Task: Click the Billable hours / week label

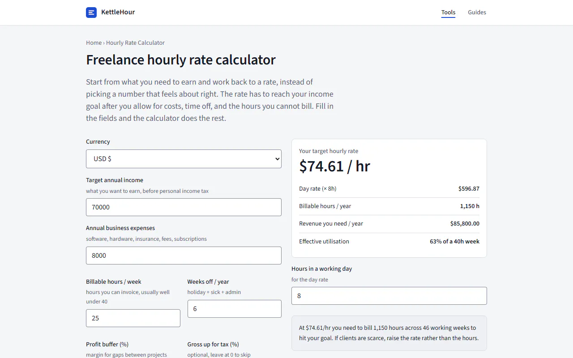Action: (113, 282)
